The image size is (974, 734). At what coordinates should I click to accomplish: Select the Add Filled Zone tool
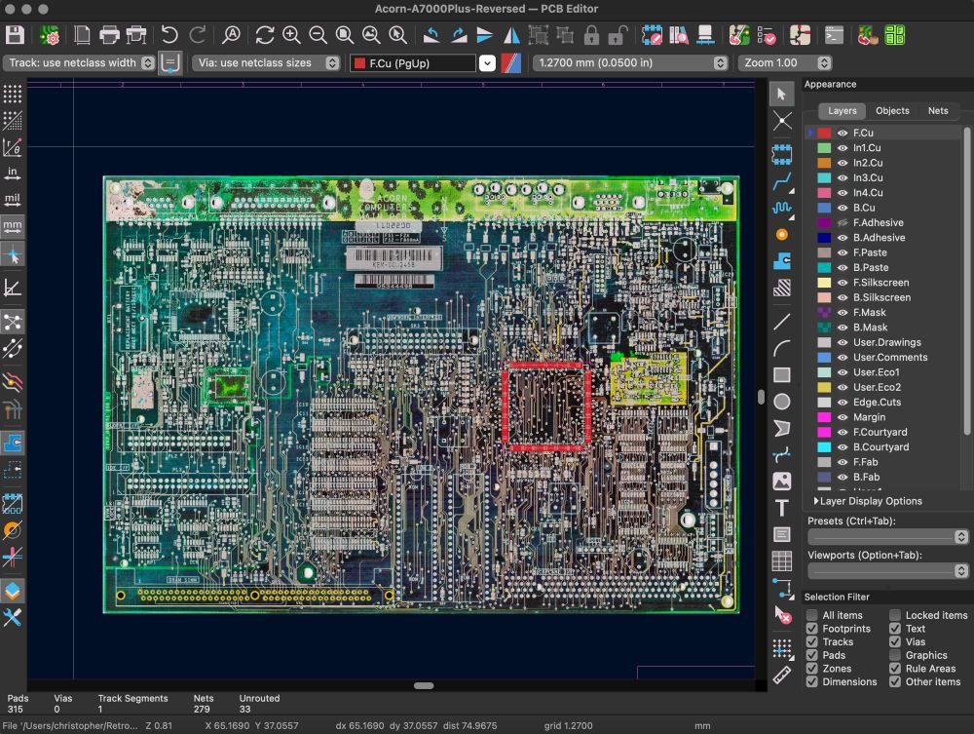(x=781, y=260)
